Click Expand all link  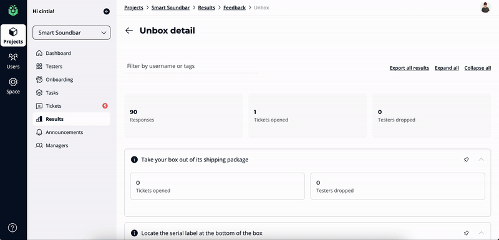pyautogui.click(x=447, y=68)
